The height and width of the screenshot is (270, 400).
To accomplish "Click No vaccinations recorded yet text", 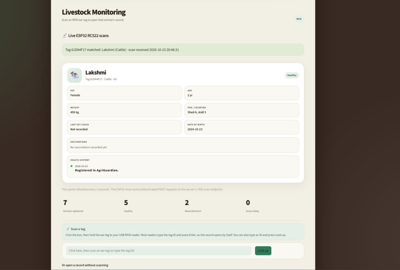I will 89,147.
